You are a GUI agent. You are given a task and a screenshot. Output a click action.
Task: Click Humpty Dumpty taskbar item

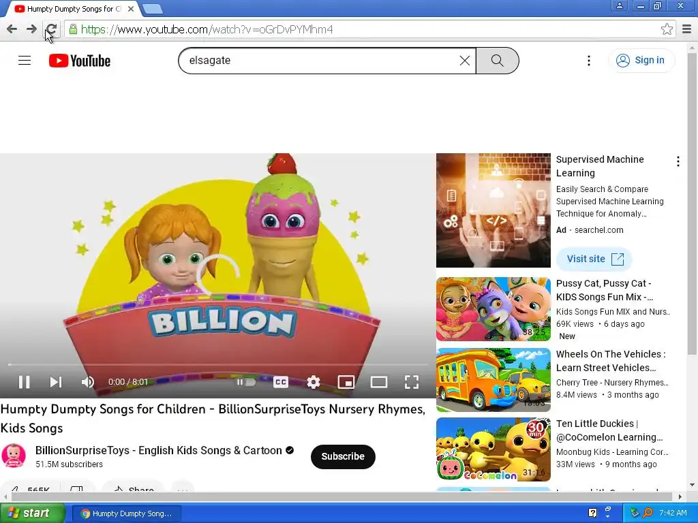click(x=126, y=513)
